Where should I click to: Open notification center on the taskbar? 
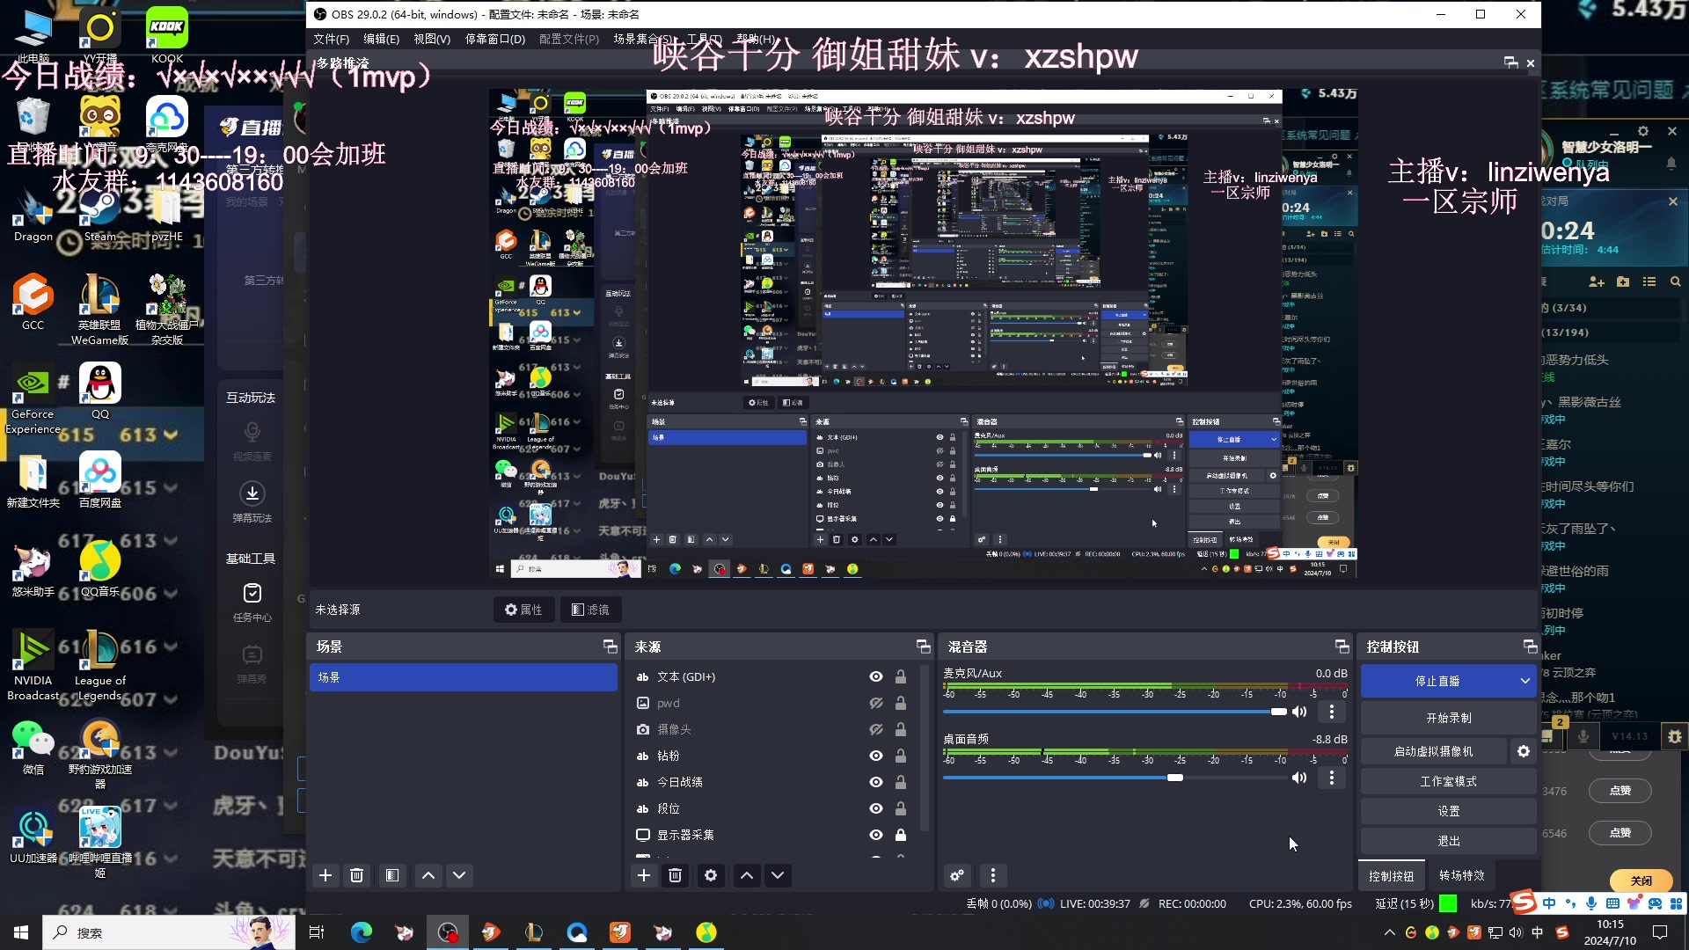pos(1660,932)
